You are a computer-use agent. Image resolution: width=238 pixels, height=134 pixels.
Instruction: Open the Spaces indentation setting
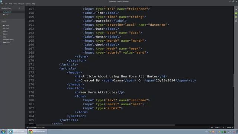(x=230, y=127)
